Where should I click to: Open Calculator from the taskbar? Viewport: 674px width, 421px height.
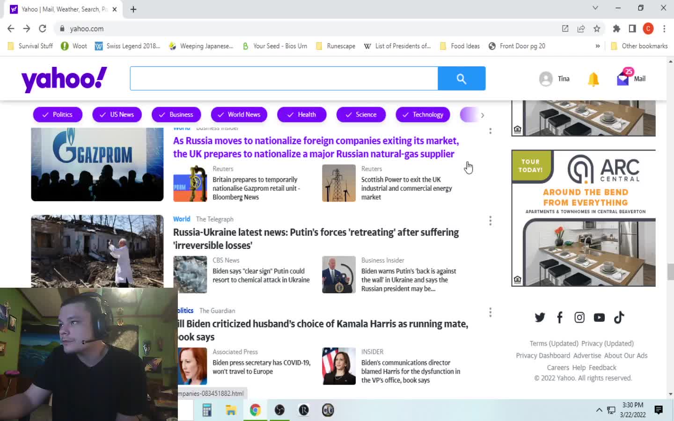point(206,410)
